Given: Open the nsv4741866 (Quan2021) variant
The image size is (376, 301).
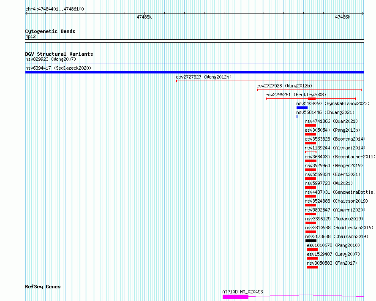Looking at the screenshot, I should (331, 121).
